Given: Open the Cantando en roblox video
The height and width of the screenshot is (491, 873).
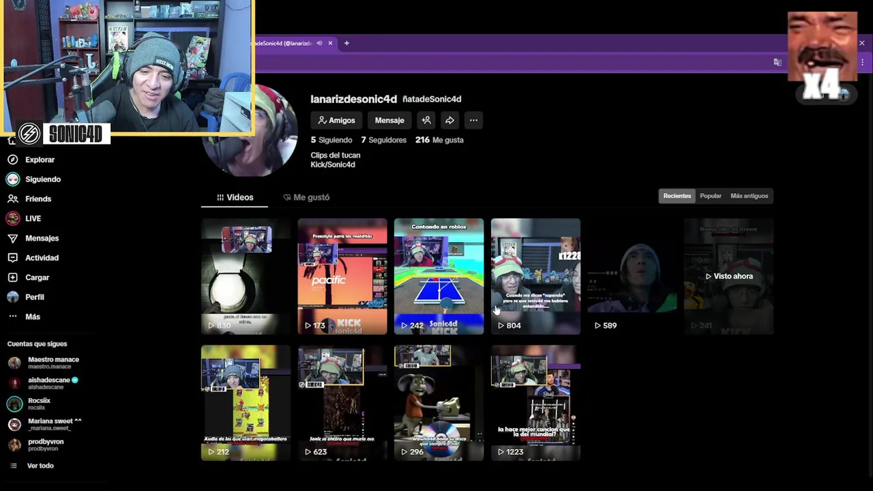Looking at the screenshot, I should 439,276.
